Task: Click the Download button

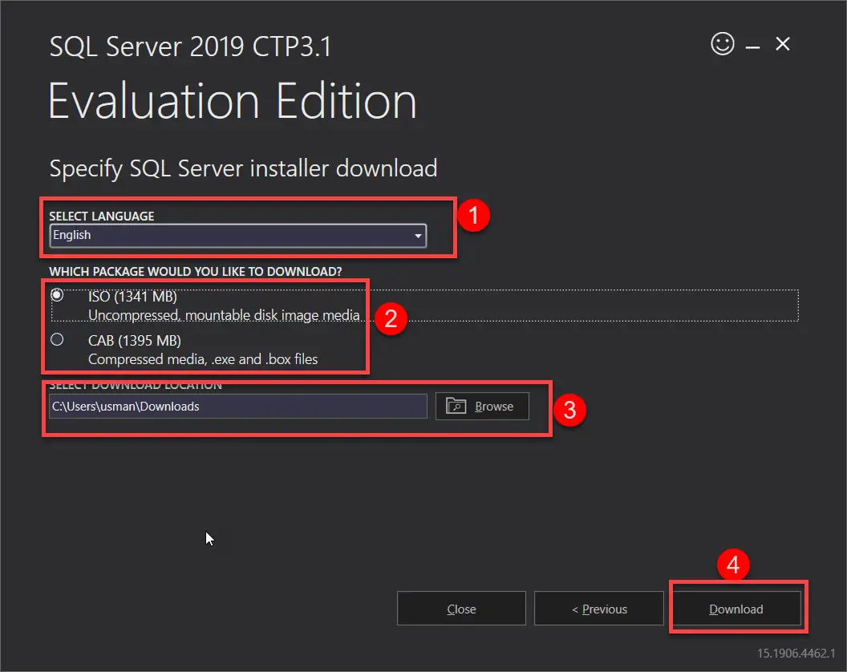Action: click(736, 608)
